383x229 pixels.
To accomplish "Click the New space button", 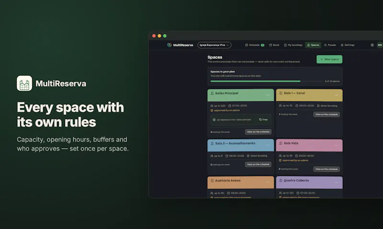I will (x=329, y=59).
